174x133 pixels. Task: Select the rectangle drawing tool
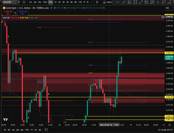(135, 2)
